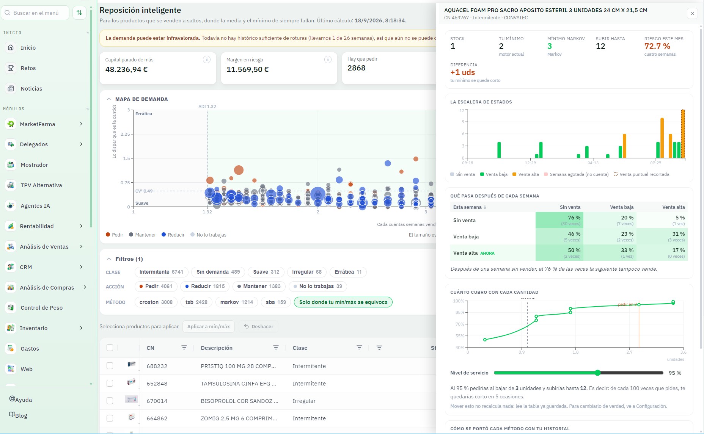This screenshot has width=704, height=434.
Task: Expand the Rentabilidad submenu
Action: coord(81,226)
